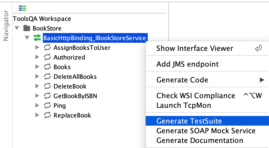Click the GetBookByISBN operation icon
Viewport: 269px width, 148px height.
47,96
